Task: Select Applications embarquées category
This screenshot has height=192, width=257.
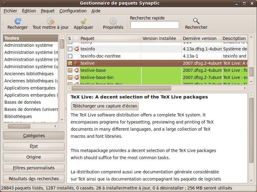Action: [x=30, y=88]
